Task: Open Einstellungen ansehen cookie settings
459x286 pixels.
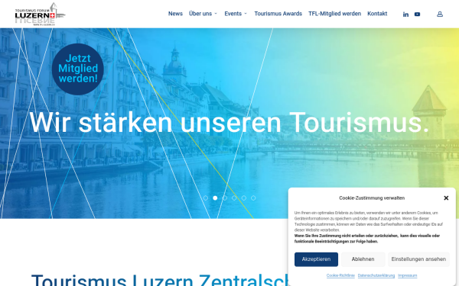Action: coord(418,259)
